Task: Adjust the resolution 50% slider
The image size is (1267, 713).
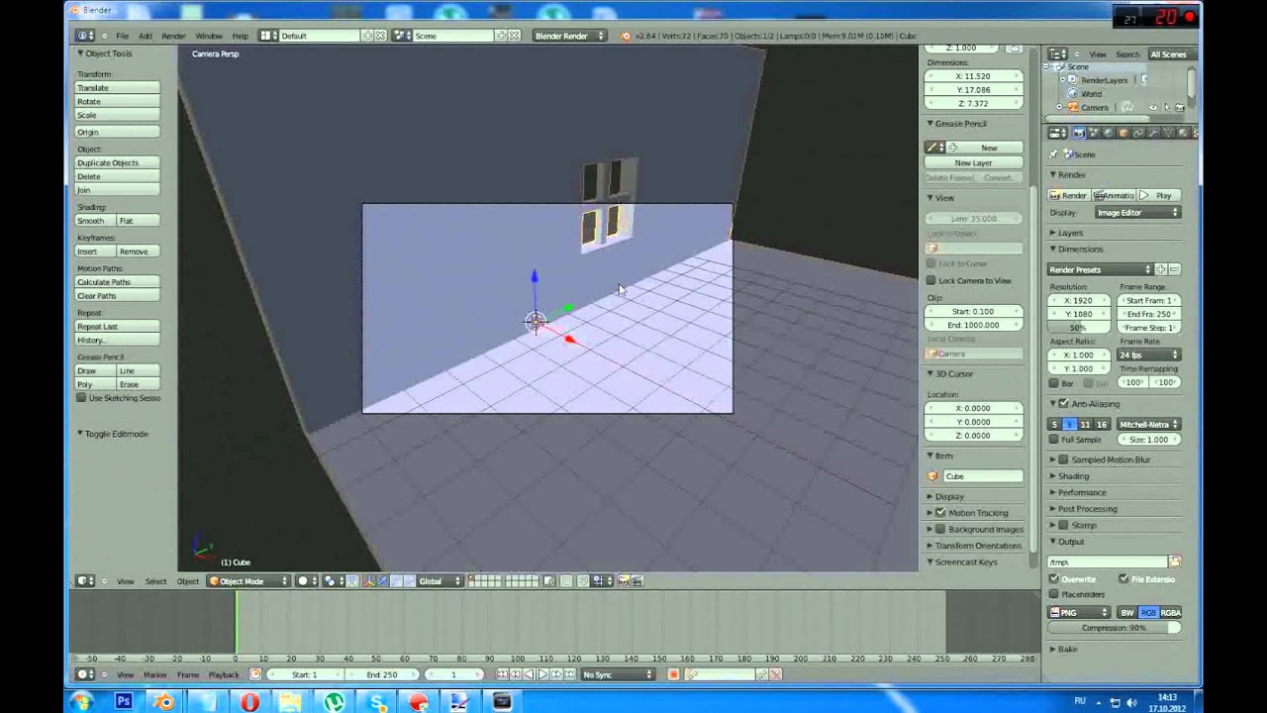Action: 1078,328
